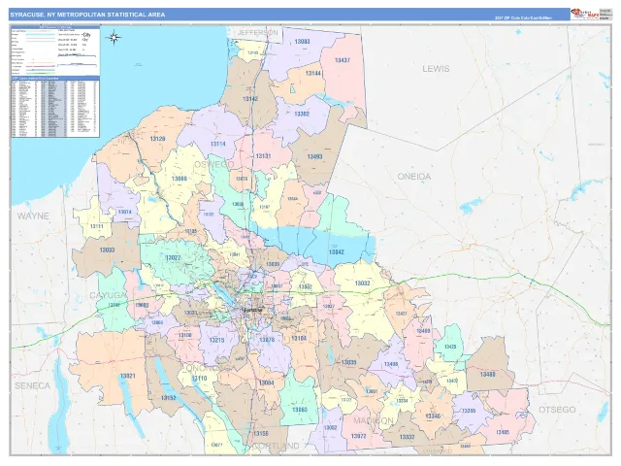Click the compass rose icon
The image size is (621, 466).
pyautogui.click(x=114, y=38)
